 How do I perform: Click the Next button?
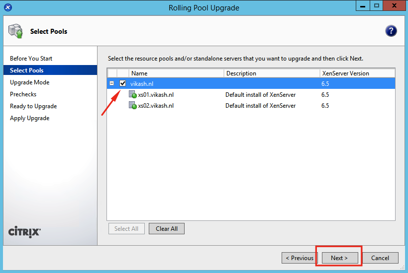pos(339,258)
